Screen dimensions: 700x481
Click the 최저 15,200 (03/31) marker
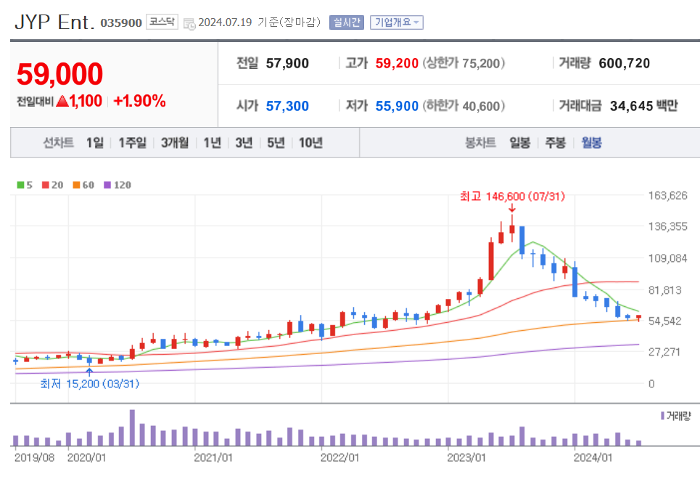[90, 384]
